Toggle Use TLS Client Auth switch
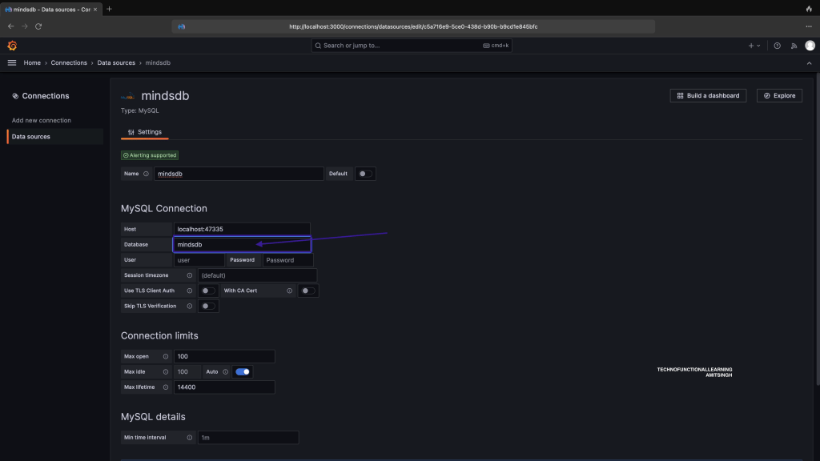Viewport: 820px width, 461px height. (208, 291)
